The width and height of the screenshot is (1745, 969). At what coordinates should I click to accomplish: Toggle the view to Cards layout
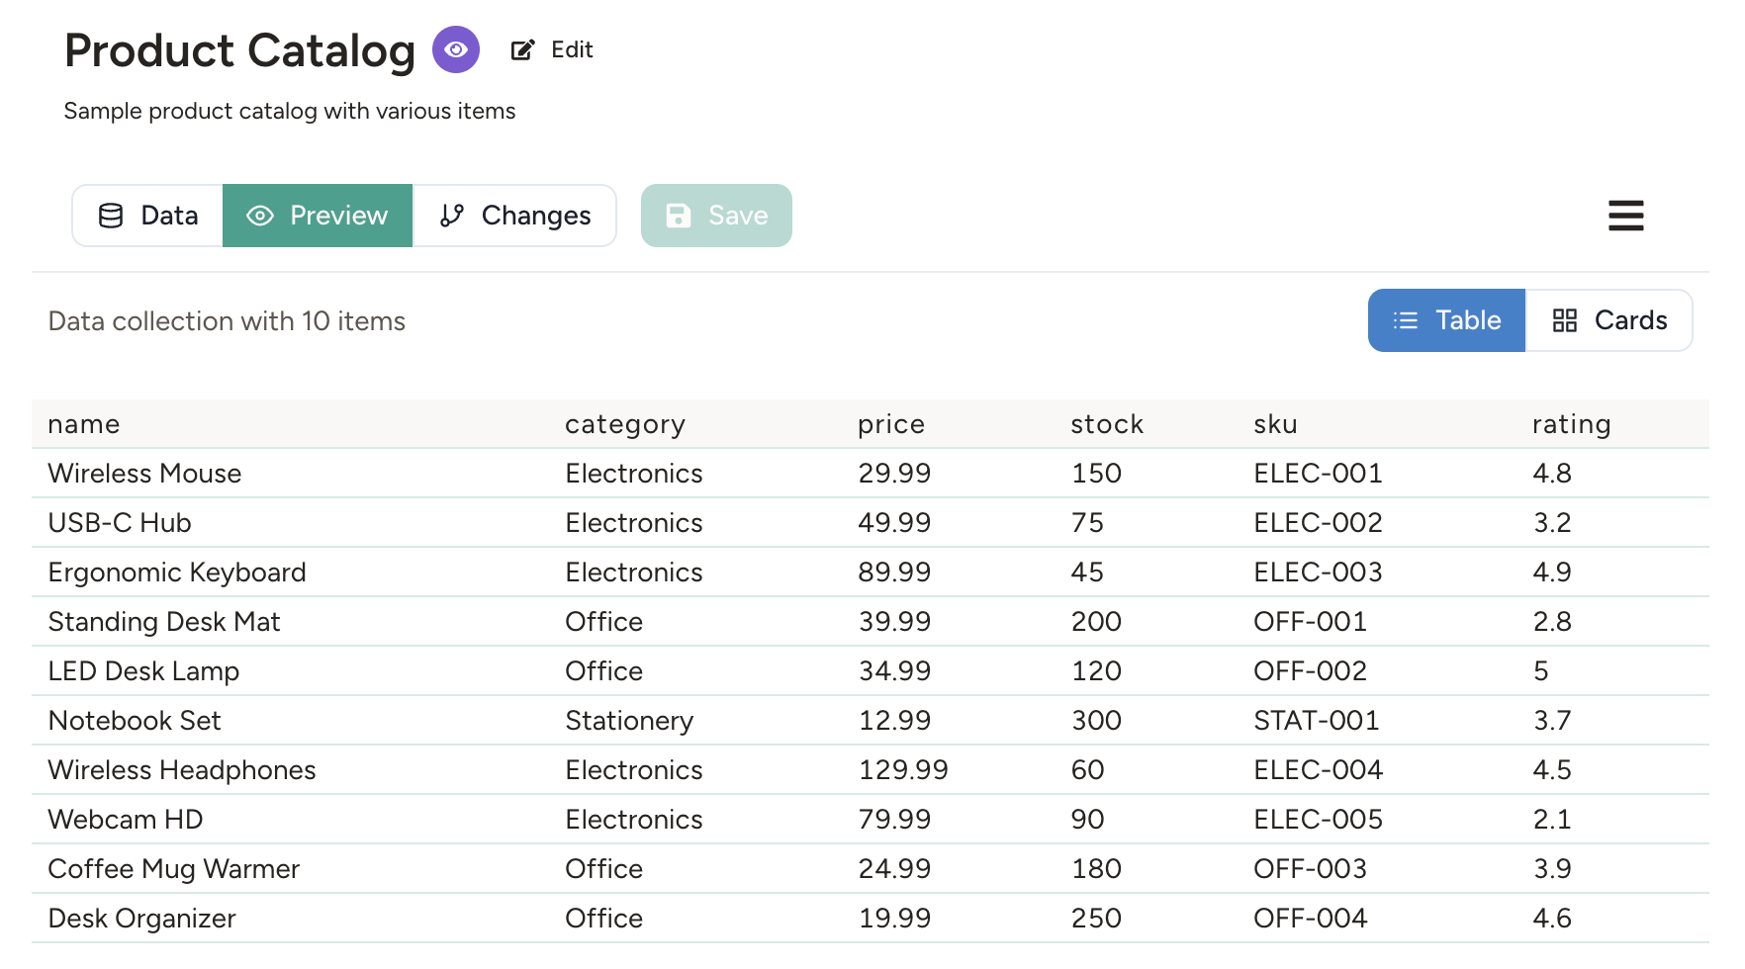coord(1608,320)
